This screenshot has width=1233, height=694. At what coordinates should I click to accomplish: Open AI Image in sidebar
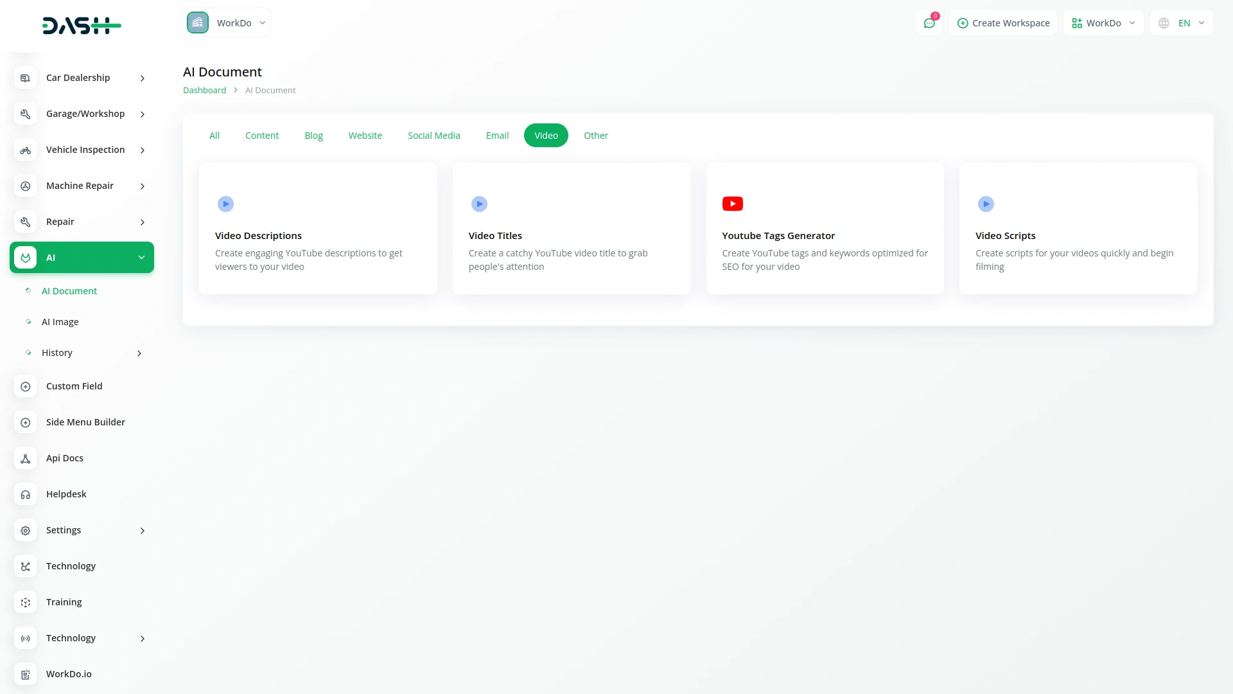[60, 322]
